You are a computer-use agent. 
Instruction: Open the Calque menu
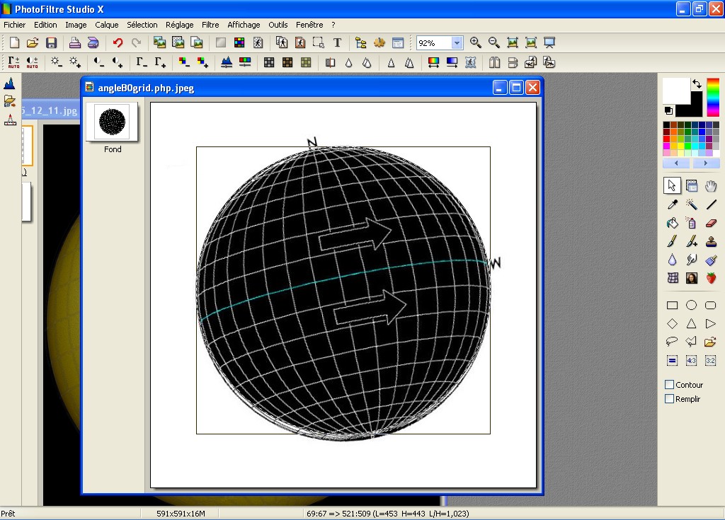[107, 25]
